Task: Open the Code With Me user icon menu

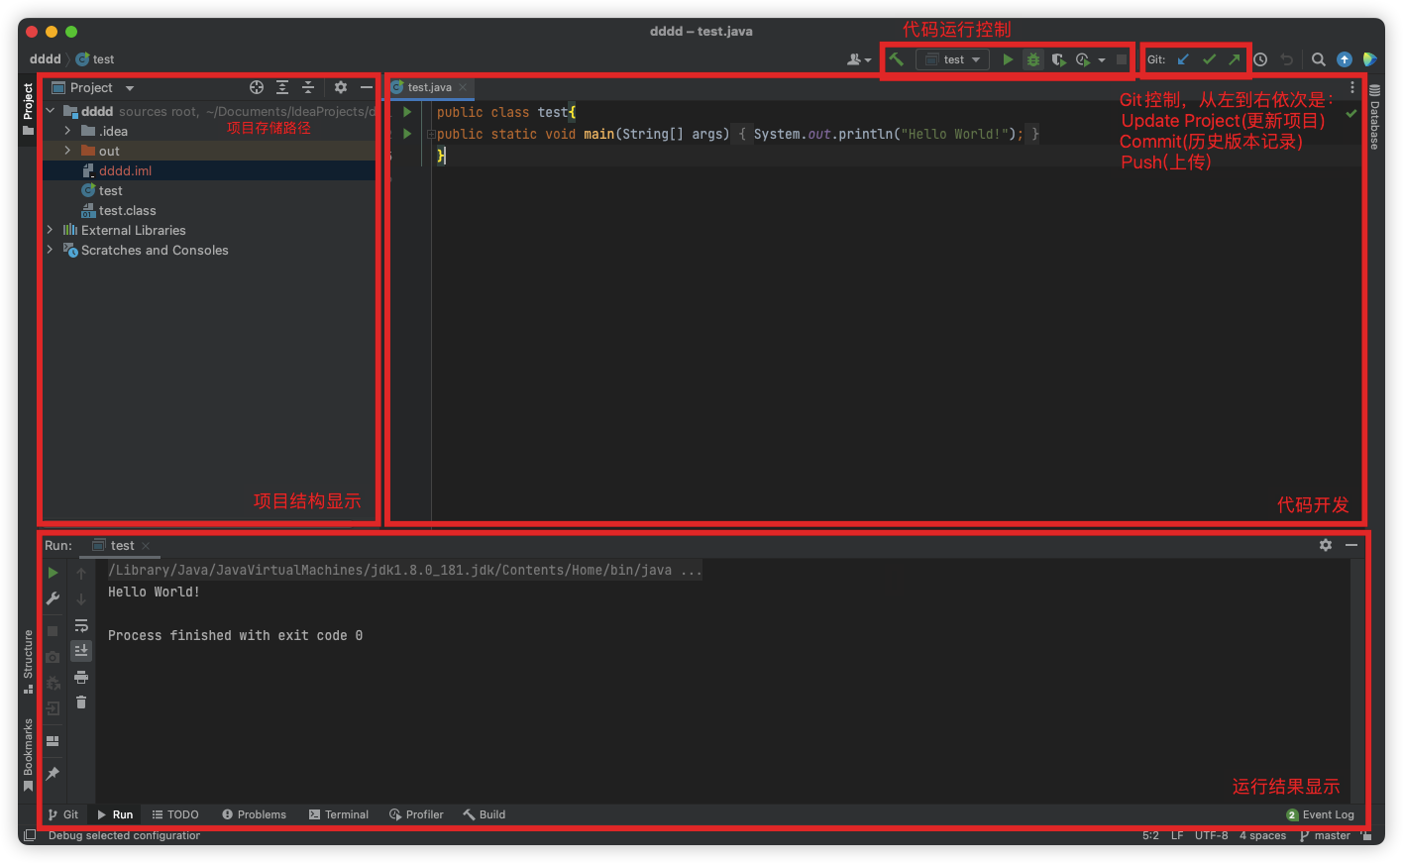Action: click(859, 59)
